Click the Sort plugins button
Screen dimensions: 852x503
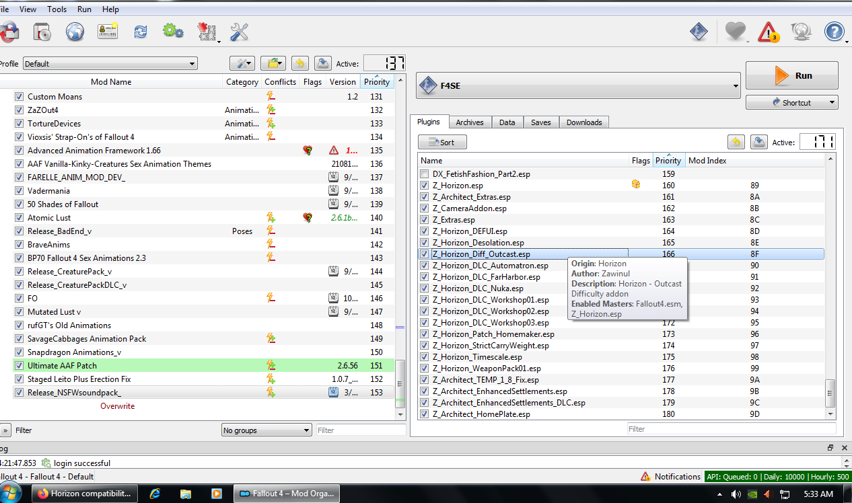tap(442, 142)
